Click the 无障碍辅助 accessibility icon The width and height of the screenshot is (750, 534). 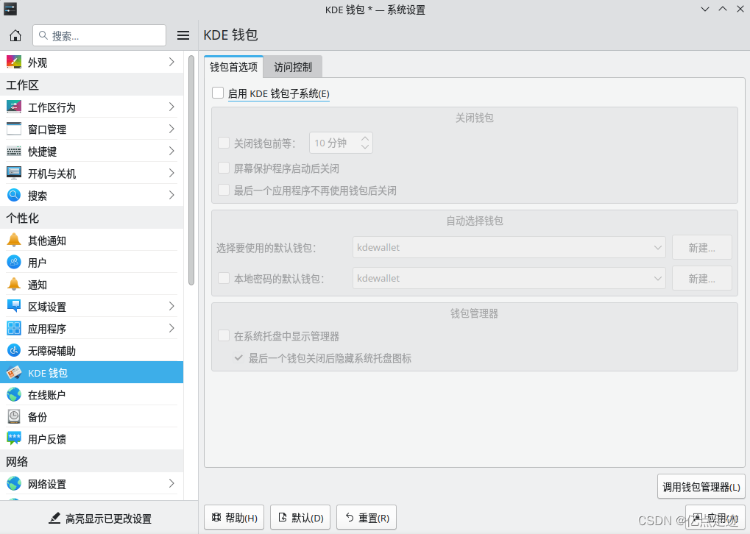(14, 351)
